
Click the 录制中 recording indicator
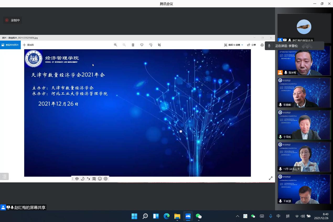pos(12,20)
